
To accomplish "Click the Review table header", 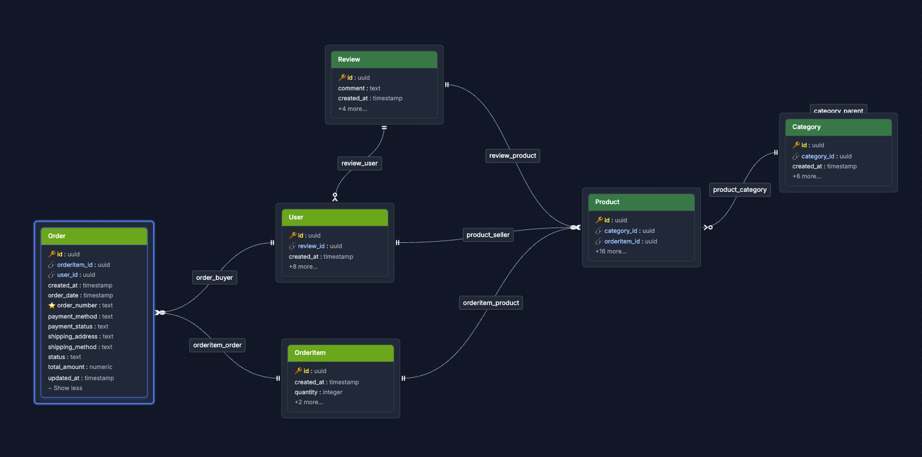I will pyautogui.click(x=384, y=59).
